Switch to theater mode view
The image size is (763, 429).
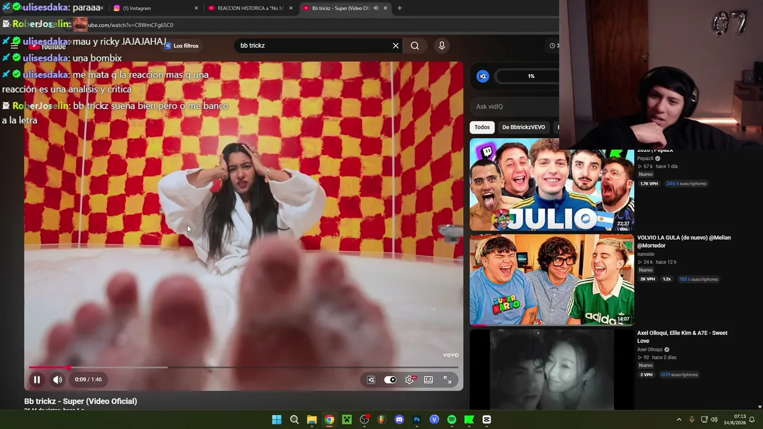tap(428, 380)
